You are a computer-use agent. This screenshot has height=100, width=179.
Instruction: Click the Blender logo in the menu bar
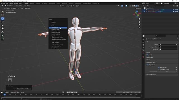[x=2, y=3]
